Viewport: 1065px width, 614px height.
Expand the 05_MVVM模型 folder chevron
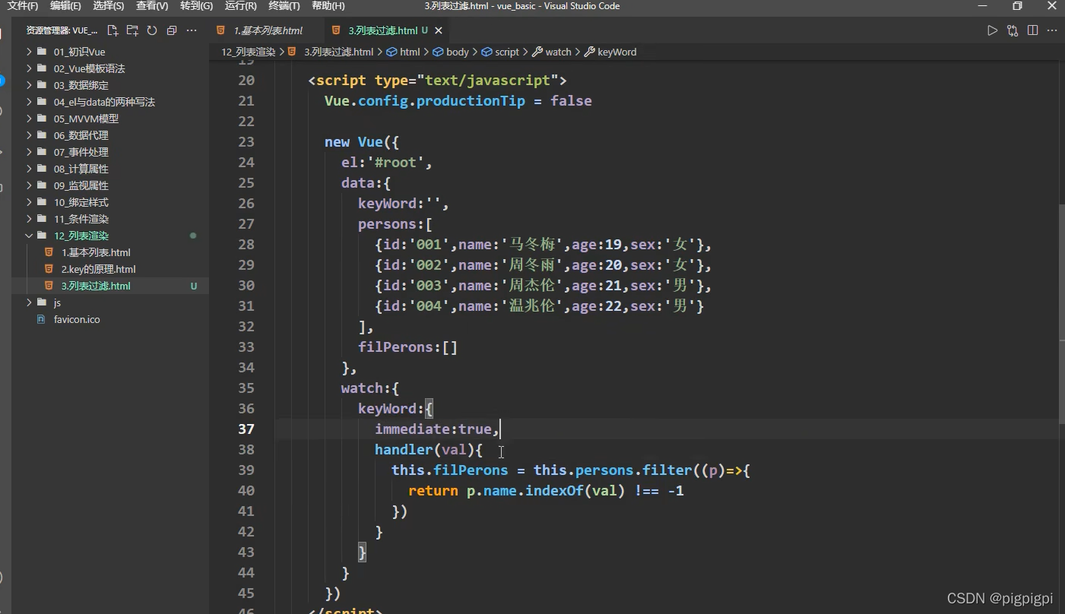(30, 119)
